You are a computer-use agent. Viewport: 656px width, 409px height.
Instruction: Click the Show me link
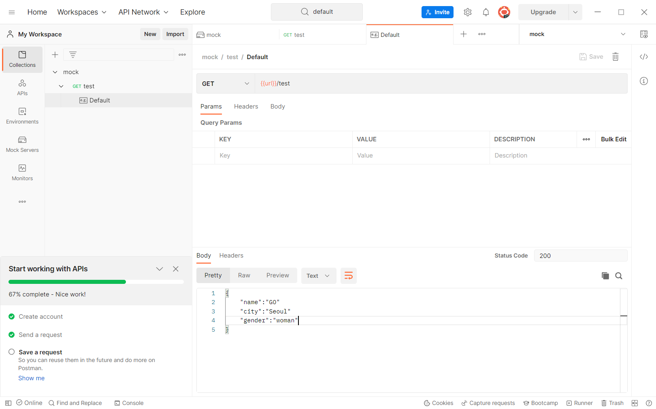[x=32, y=378]
